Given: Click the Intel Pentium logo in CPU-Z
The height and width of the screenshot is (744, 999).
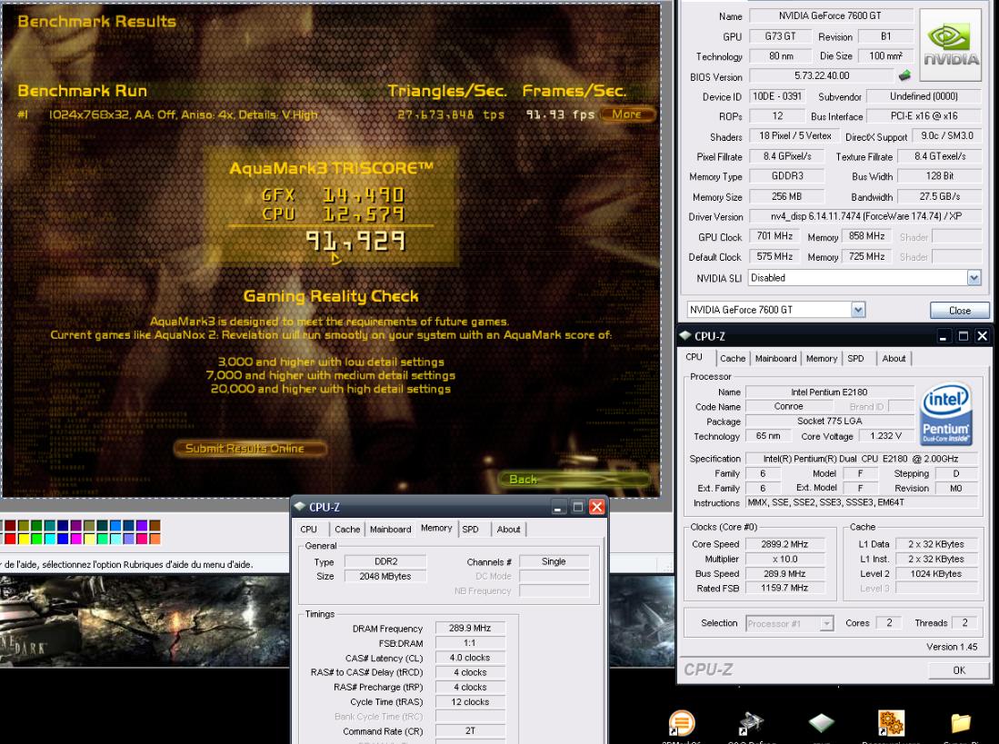Looking at the screenshot, I should 946,413.
